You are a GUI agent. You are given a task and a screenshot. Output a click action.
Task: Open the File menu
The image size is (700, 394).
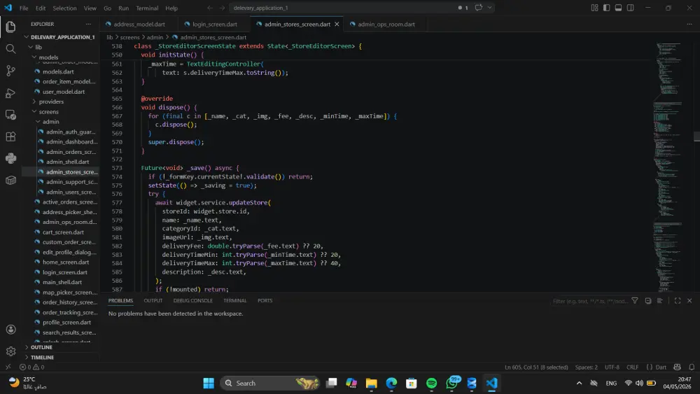click(x=24, y=8)
